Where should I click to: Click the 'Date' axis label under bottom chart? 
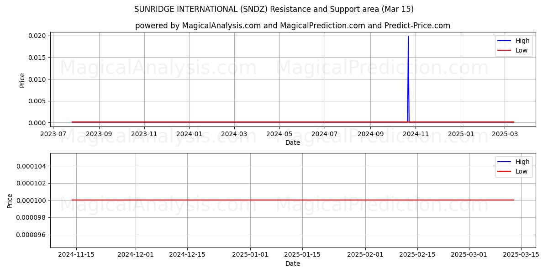coord(293,263)
